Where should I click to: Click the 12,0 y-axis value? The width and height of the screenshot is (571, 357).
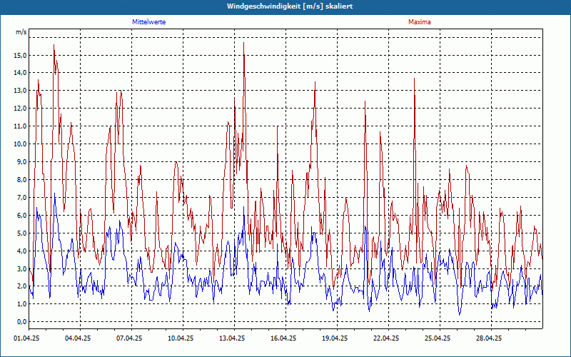(21, 109)
